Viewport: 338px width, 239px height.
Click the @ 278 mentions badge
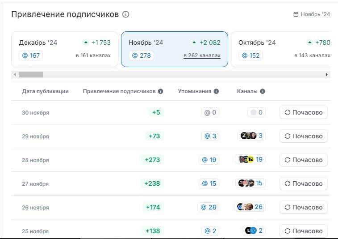click(141, 55)
